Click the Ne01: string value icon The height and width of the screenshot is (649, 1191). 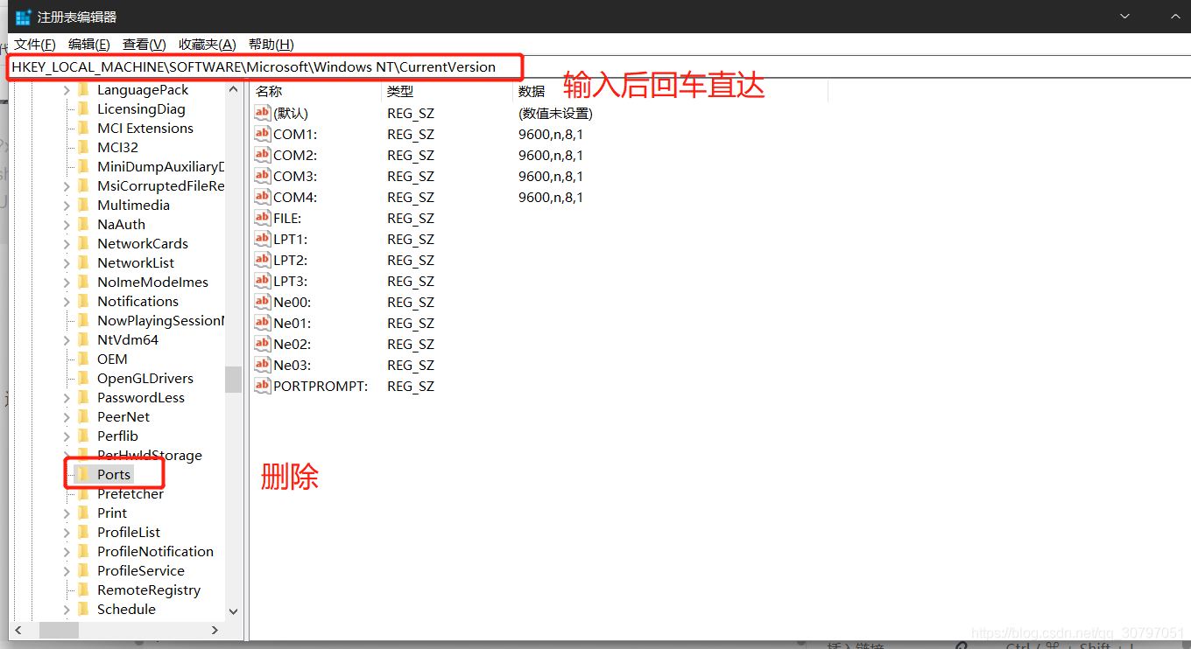[263, 323]
